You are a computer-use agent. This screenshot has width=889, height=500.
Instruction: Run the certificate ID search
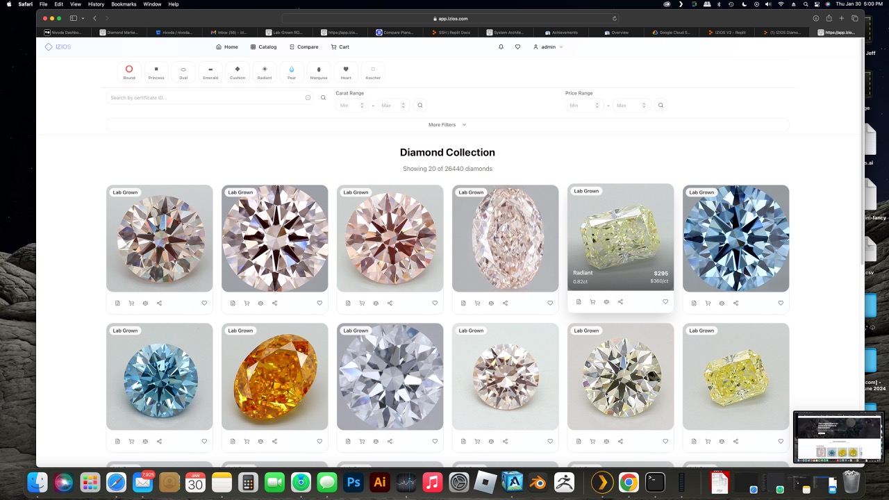point(323,98)
